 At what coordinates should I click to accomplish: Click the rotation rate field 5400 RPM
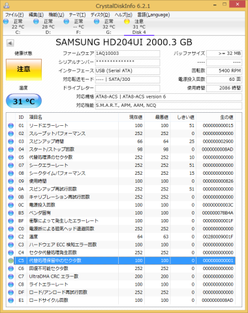[x=224, y=71]
